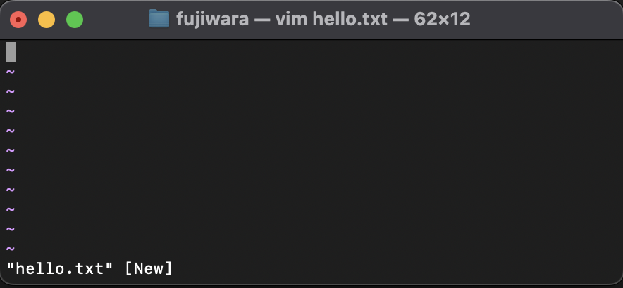Minimize the window using the yellow button
The height and width of the screenshot is (288, 623).
(47, 20)
